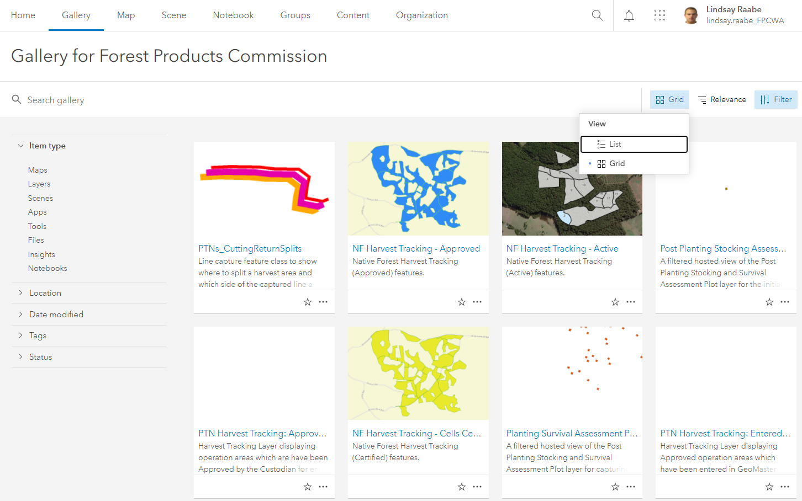Open yellow NF Harvest Tracking Cells thumbnail
This screenshot has width=802, height=501.
(x=418, y=374)
